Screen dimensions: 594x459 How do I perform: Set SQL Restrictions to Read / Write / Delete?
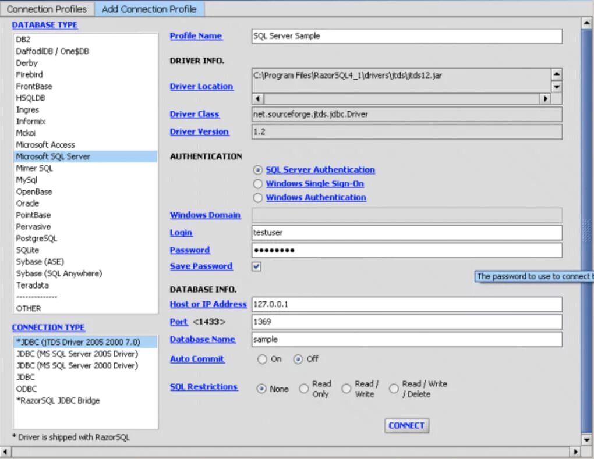click(x=394, y=389)
